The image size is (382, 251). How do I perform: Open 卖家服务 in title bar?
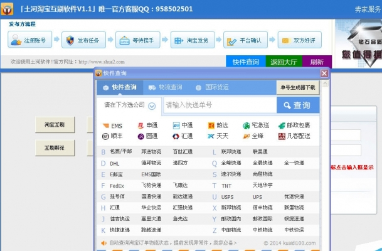tap(368, 9)
